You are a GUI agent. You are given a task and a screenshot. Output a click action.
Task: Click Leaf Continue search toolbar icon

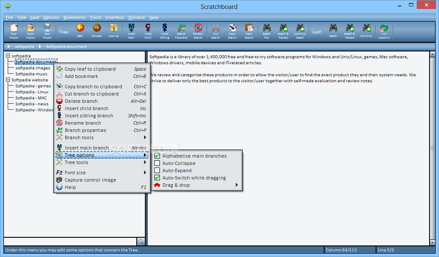(x=366, y=30)
